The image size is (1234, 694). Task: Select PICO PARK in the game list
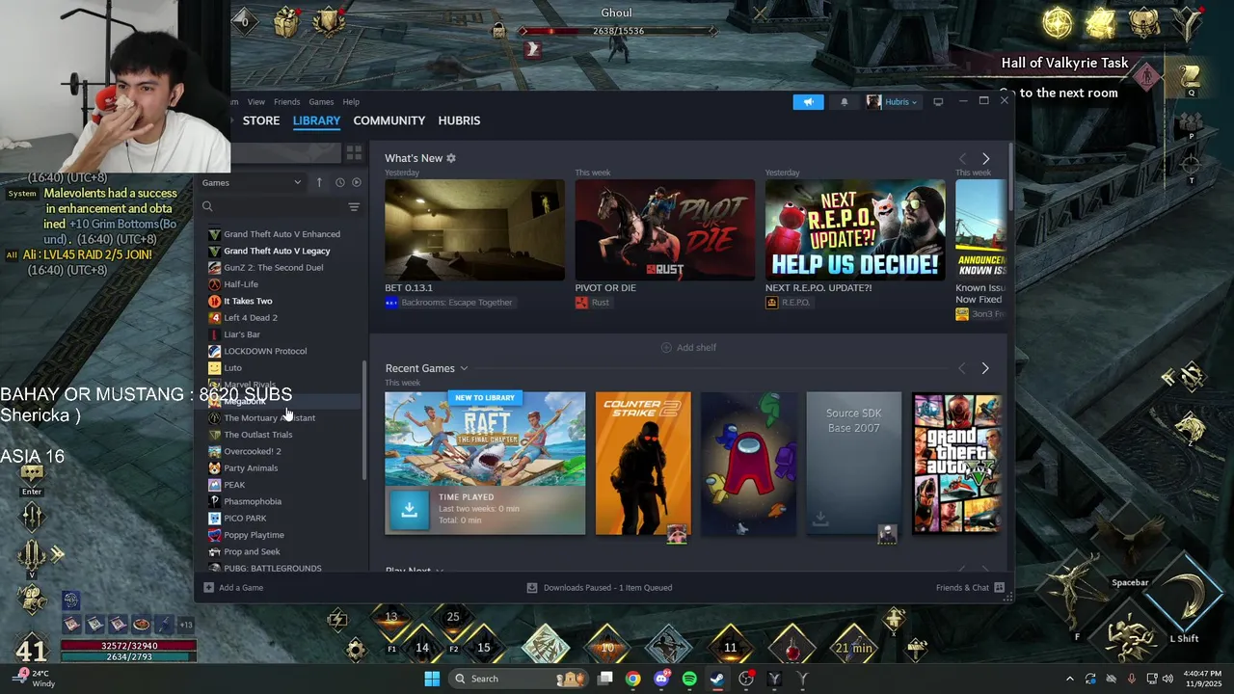(x=245, y=519)
